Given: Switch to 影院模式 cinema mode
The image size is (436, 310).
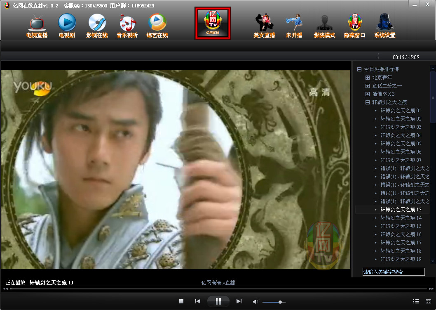Looking at the screenshot, I should click(324, 26).
